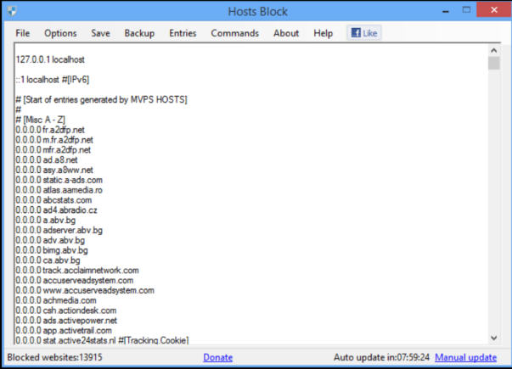The height and width of the screenshot is (369, 512).
Task: Open the Entries menu
Action: click(x=183, y=33)
